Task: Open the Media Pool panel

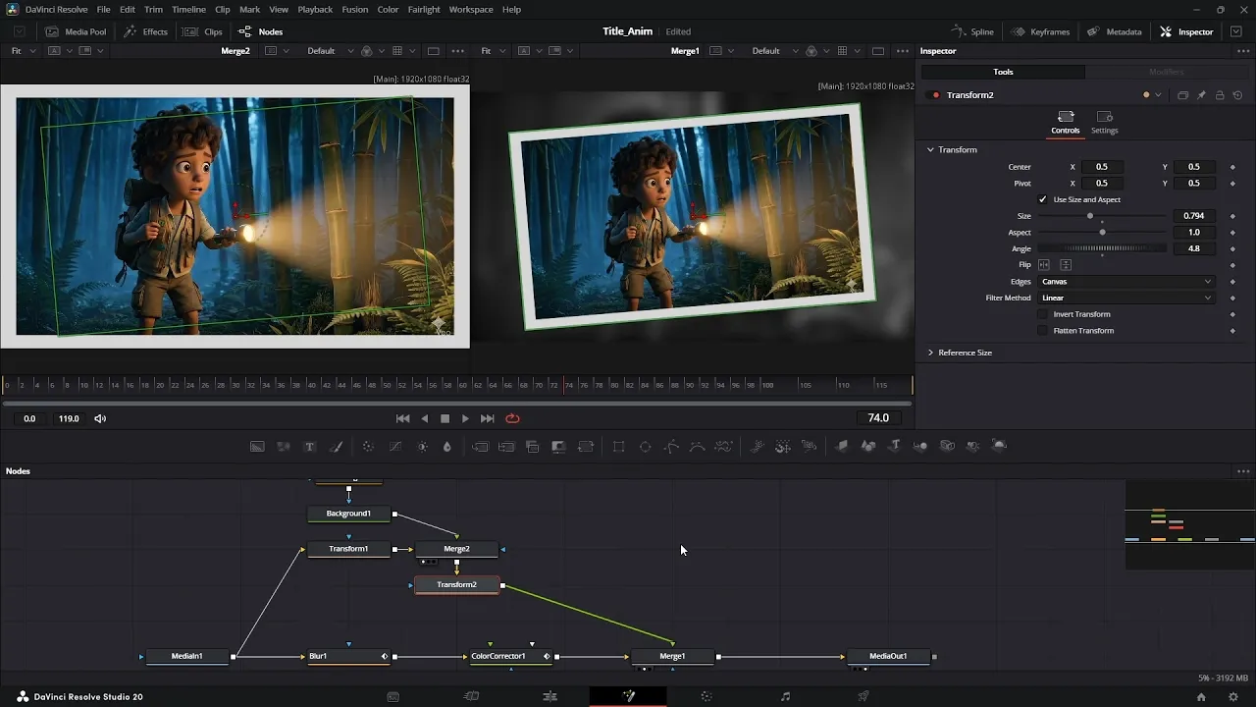Action: [x=76, y=31]
